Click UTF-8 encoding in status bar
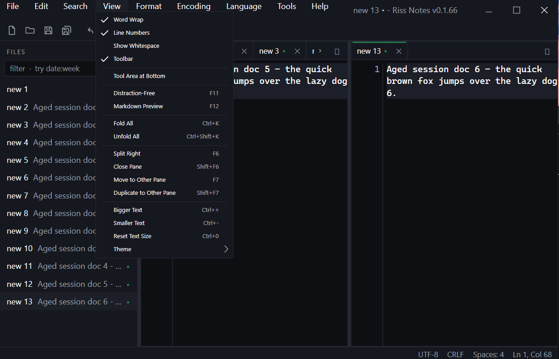The width and height of the screenshot is (559, 359). tap(428, 354)
